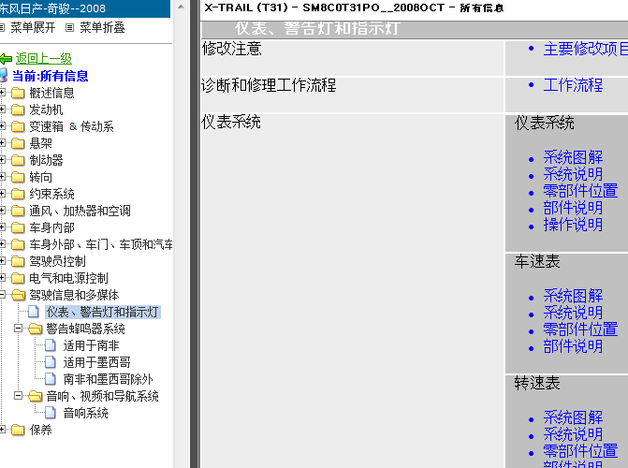Open 操作说明 under 仪表系统

click(x=573, y=225)
